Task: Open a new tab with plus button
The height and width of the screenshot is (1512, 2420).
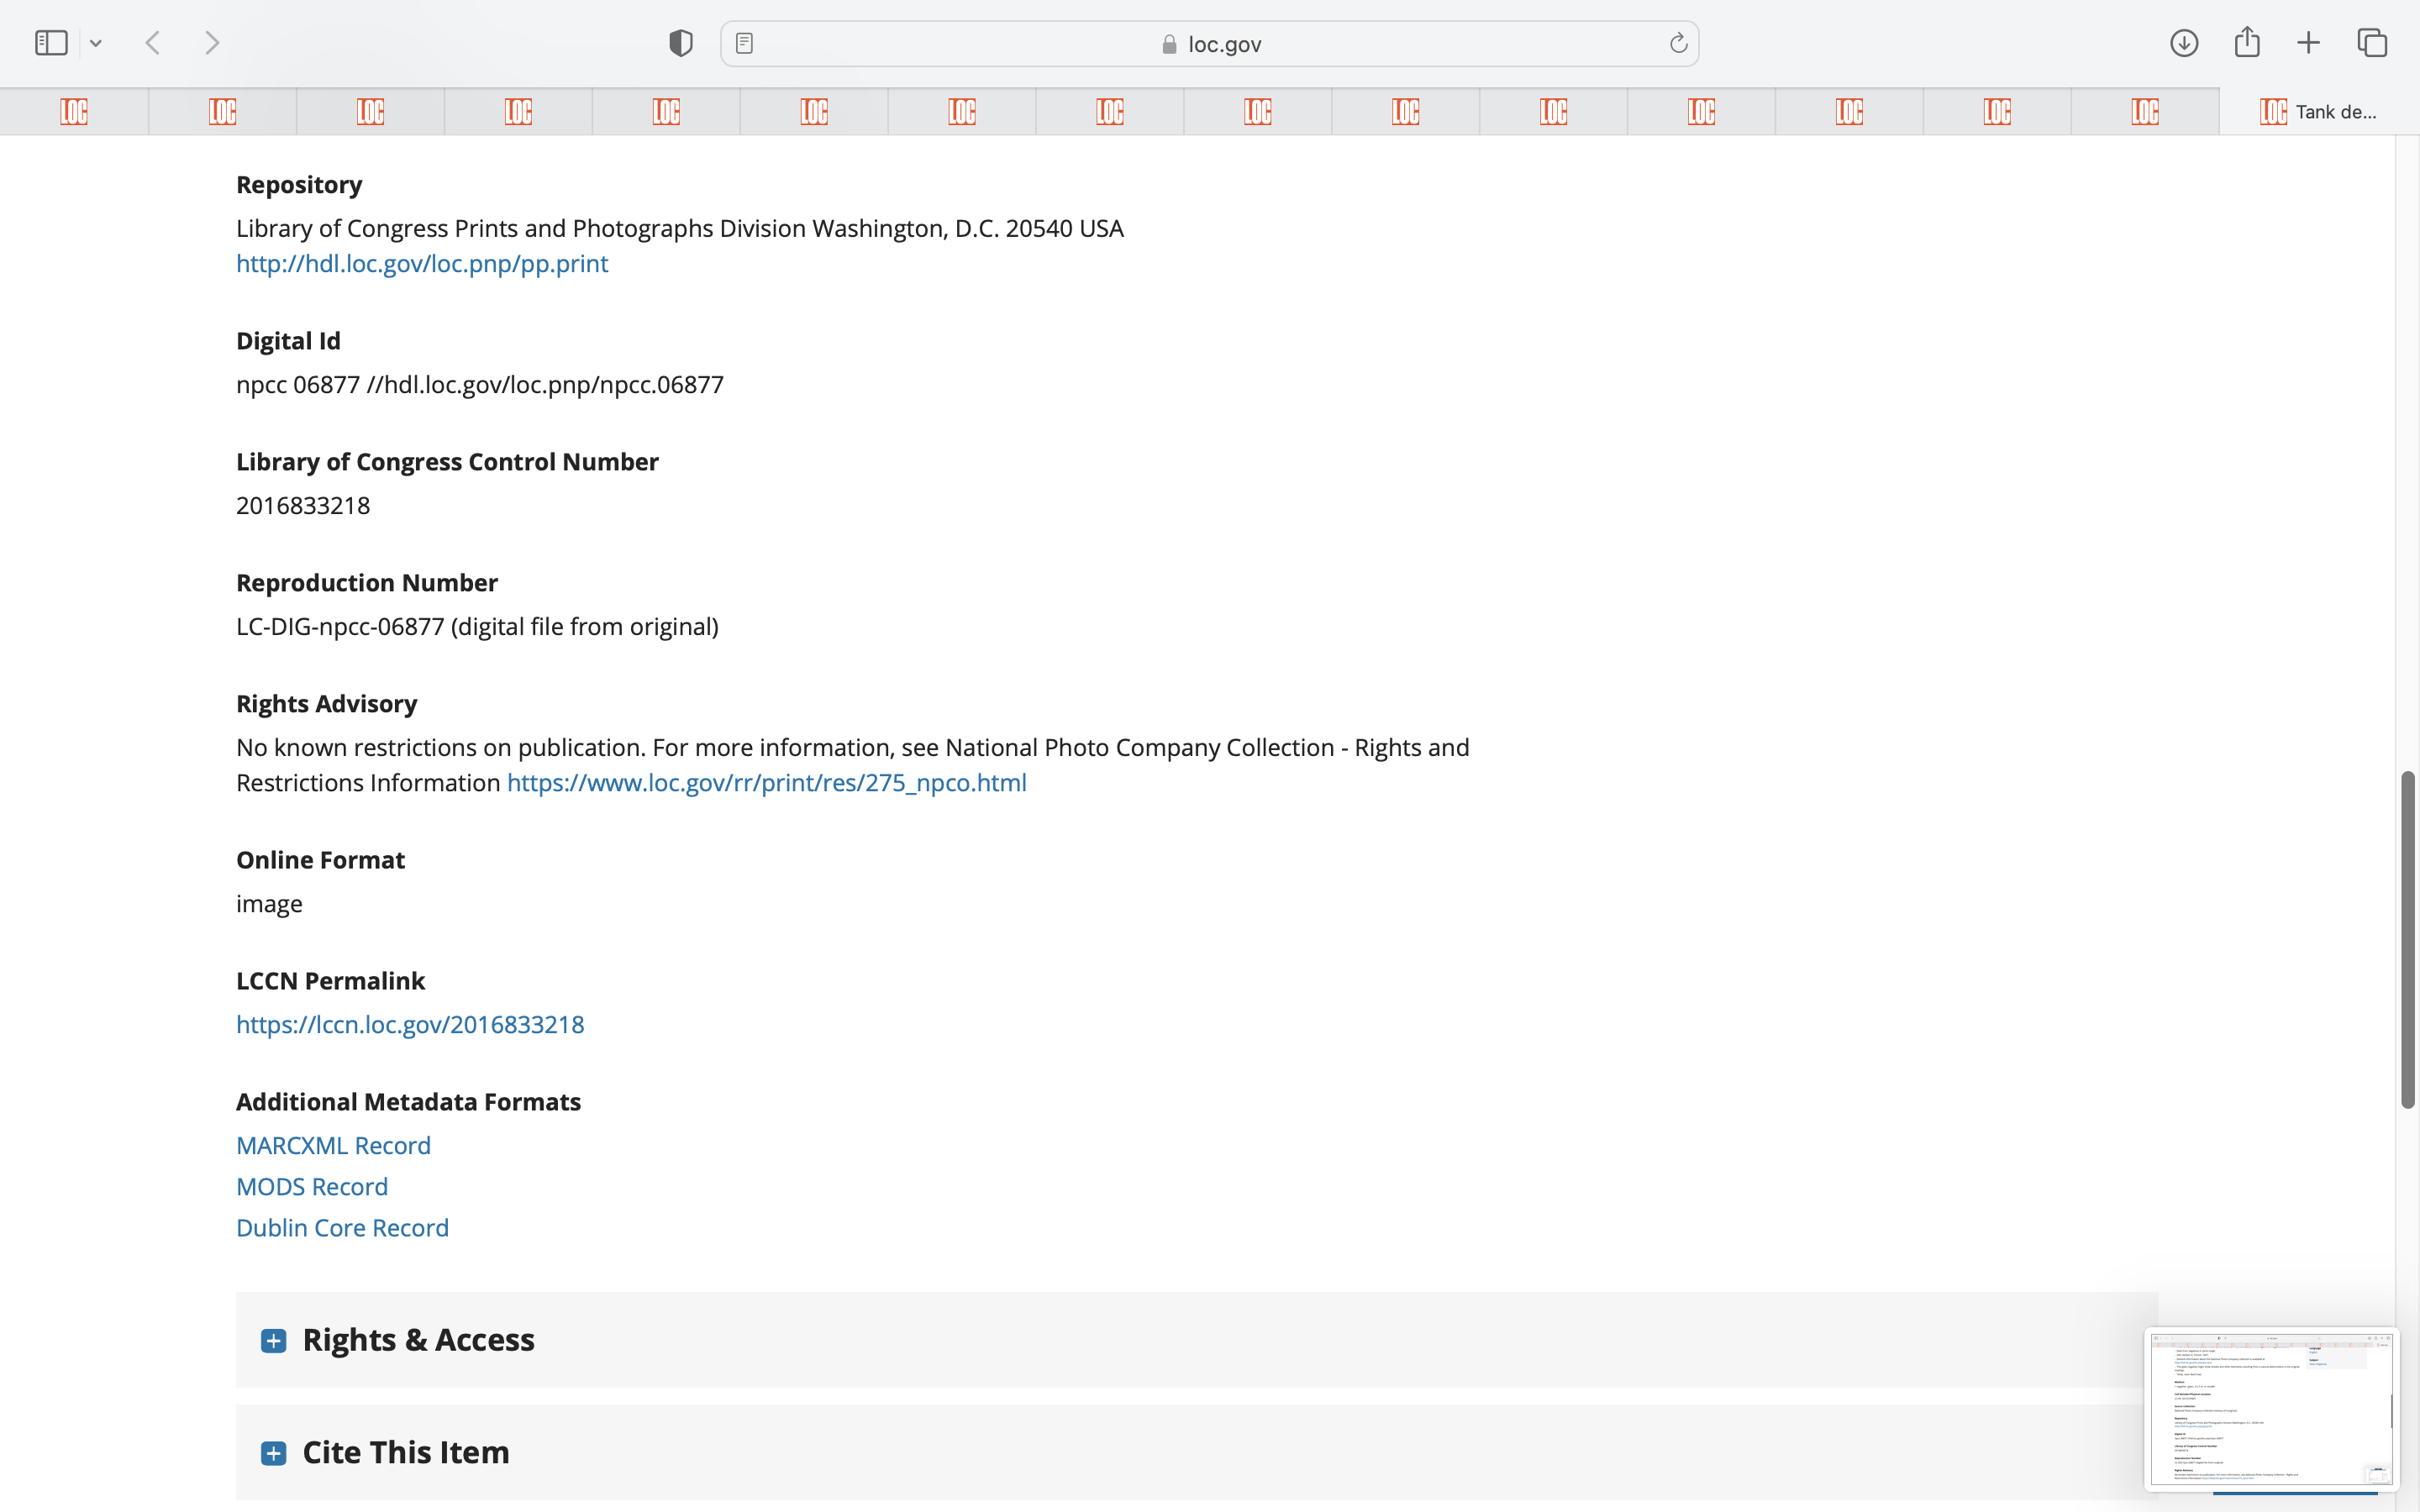Action: tap(2308, 43)
